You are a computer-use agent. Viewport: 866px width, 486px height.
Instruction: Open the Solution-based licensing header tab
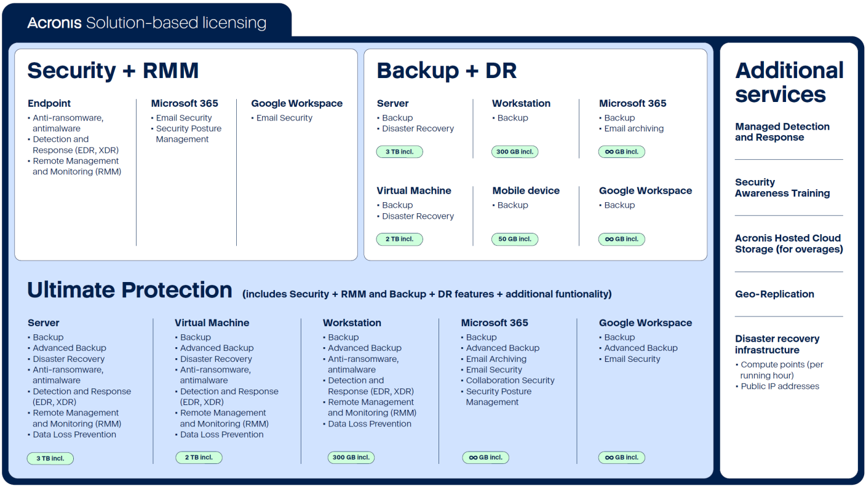click(x=176, y=23)
